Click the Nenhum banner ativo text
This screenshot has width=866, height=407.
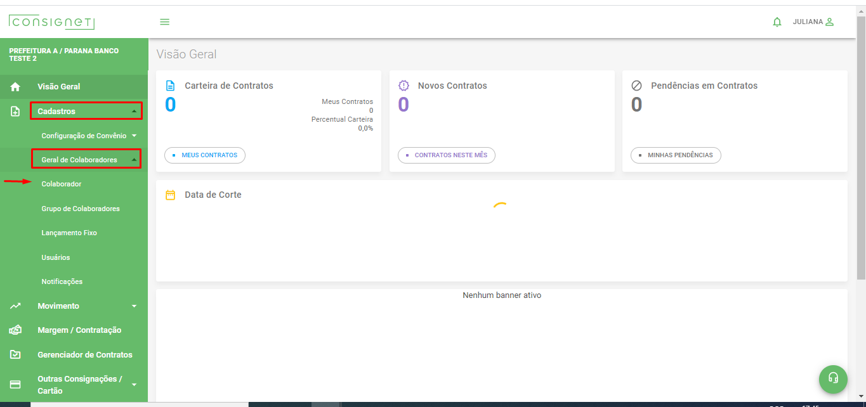pyautogui.click(x=502, y=295)
